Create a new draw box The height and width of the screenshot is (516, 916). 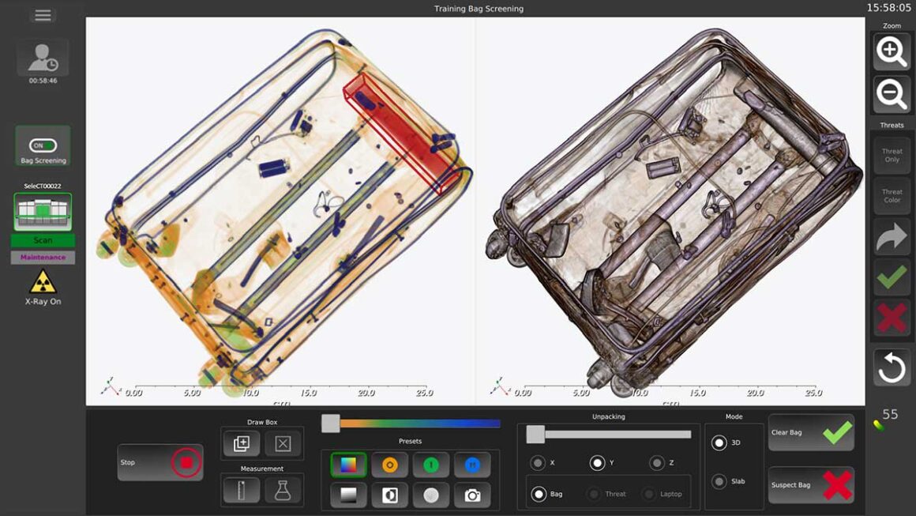(241, 443)
